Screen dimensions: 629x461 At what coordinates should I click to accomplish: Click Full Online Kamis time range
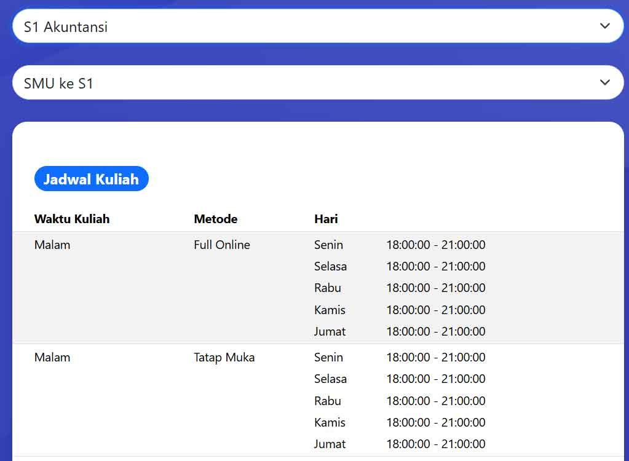point(436,310)
